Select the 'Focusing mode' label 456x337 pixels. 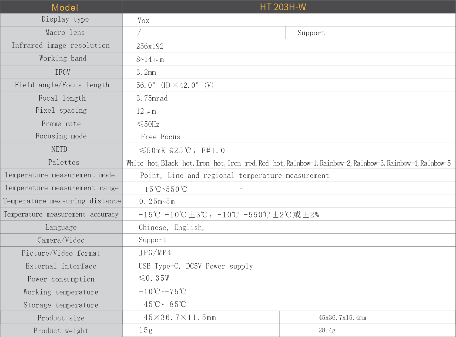tap(61, 136)
